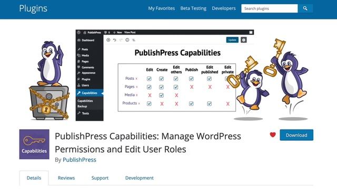The image size is (337, 189).
Task: Click the Search plugins input field
Action: click(x=270, y=8)
